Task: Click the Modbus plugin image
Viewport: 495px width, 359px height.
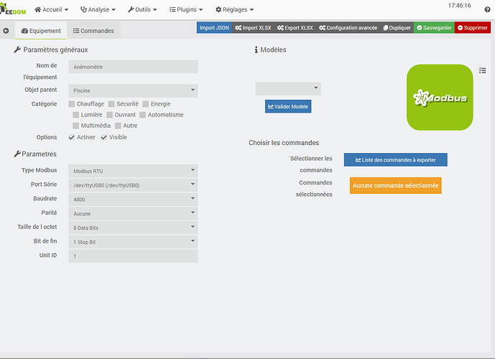Action: pyautogui.click(x=440, y=98)
